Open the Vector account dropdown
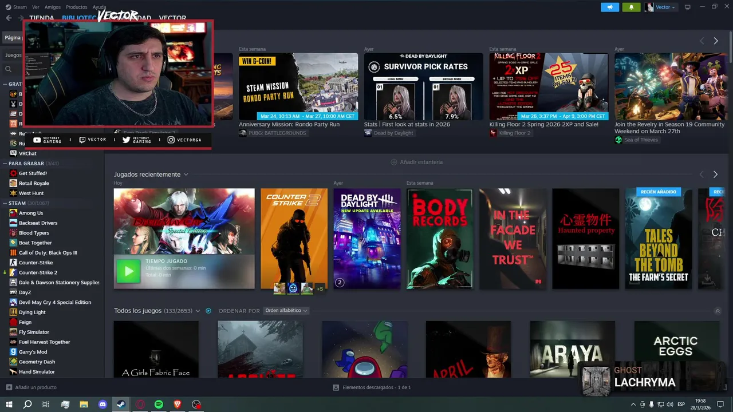Screen dimensions: 733x412 pyautogui.click(x=660, y=7)
